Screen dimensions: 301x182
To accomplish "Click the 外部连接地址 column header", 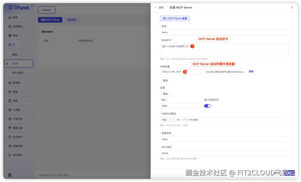I will tap(86, 41).
